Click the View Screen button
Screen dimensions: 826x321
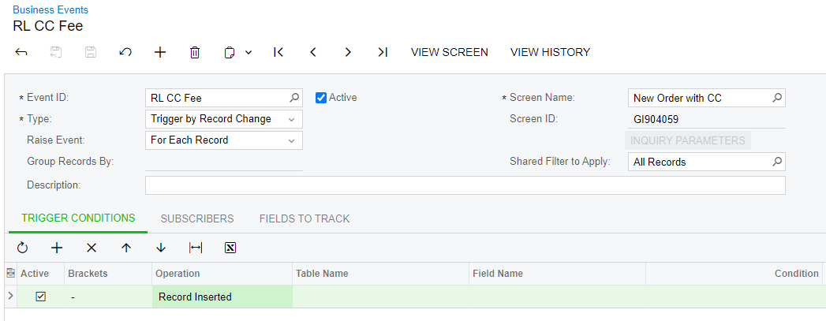click(450, 52)
